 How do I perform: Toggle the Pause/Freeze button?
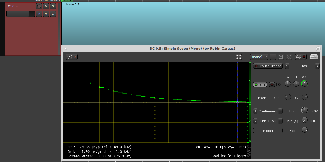click(268, 66)
